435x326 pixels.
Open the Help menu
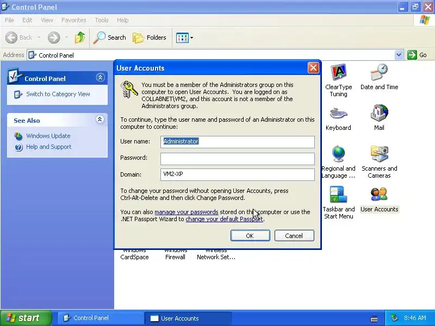(123, 20)
